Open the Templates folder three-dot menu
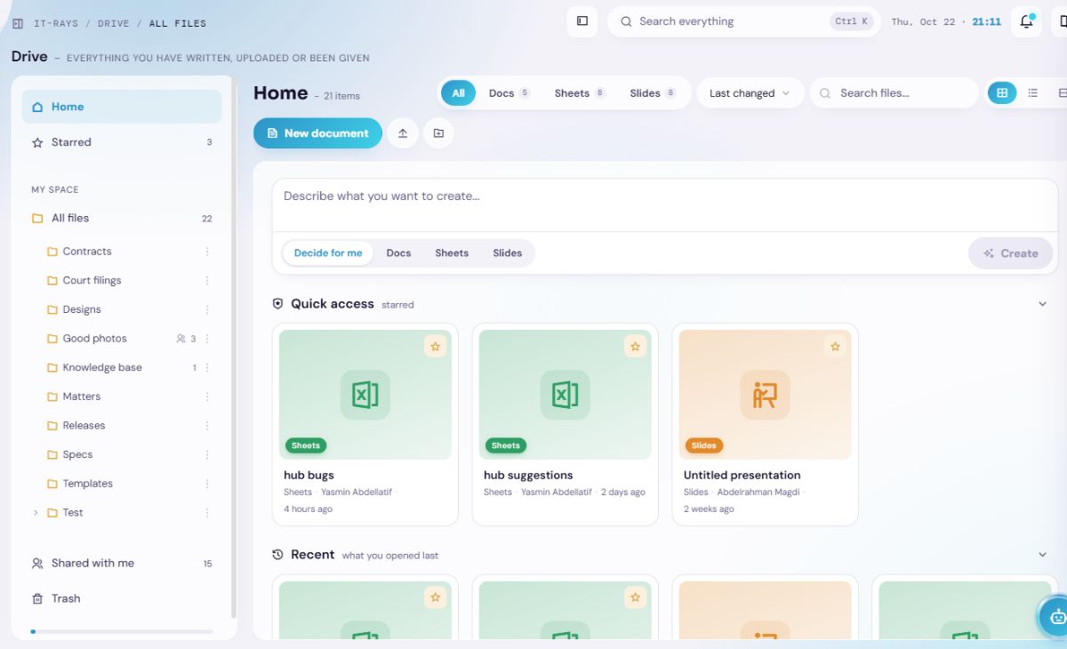This screenshot has height=649, width=1067. (x=207, y=484)
